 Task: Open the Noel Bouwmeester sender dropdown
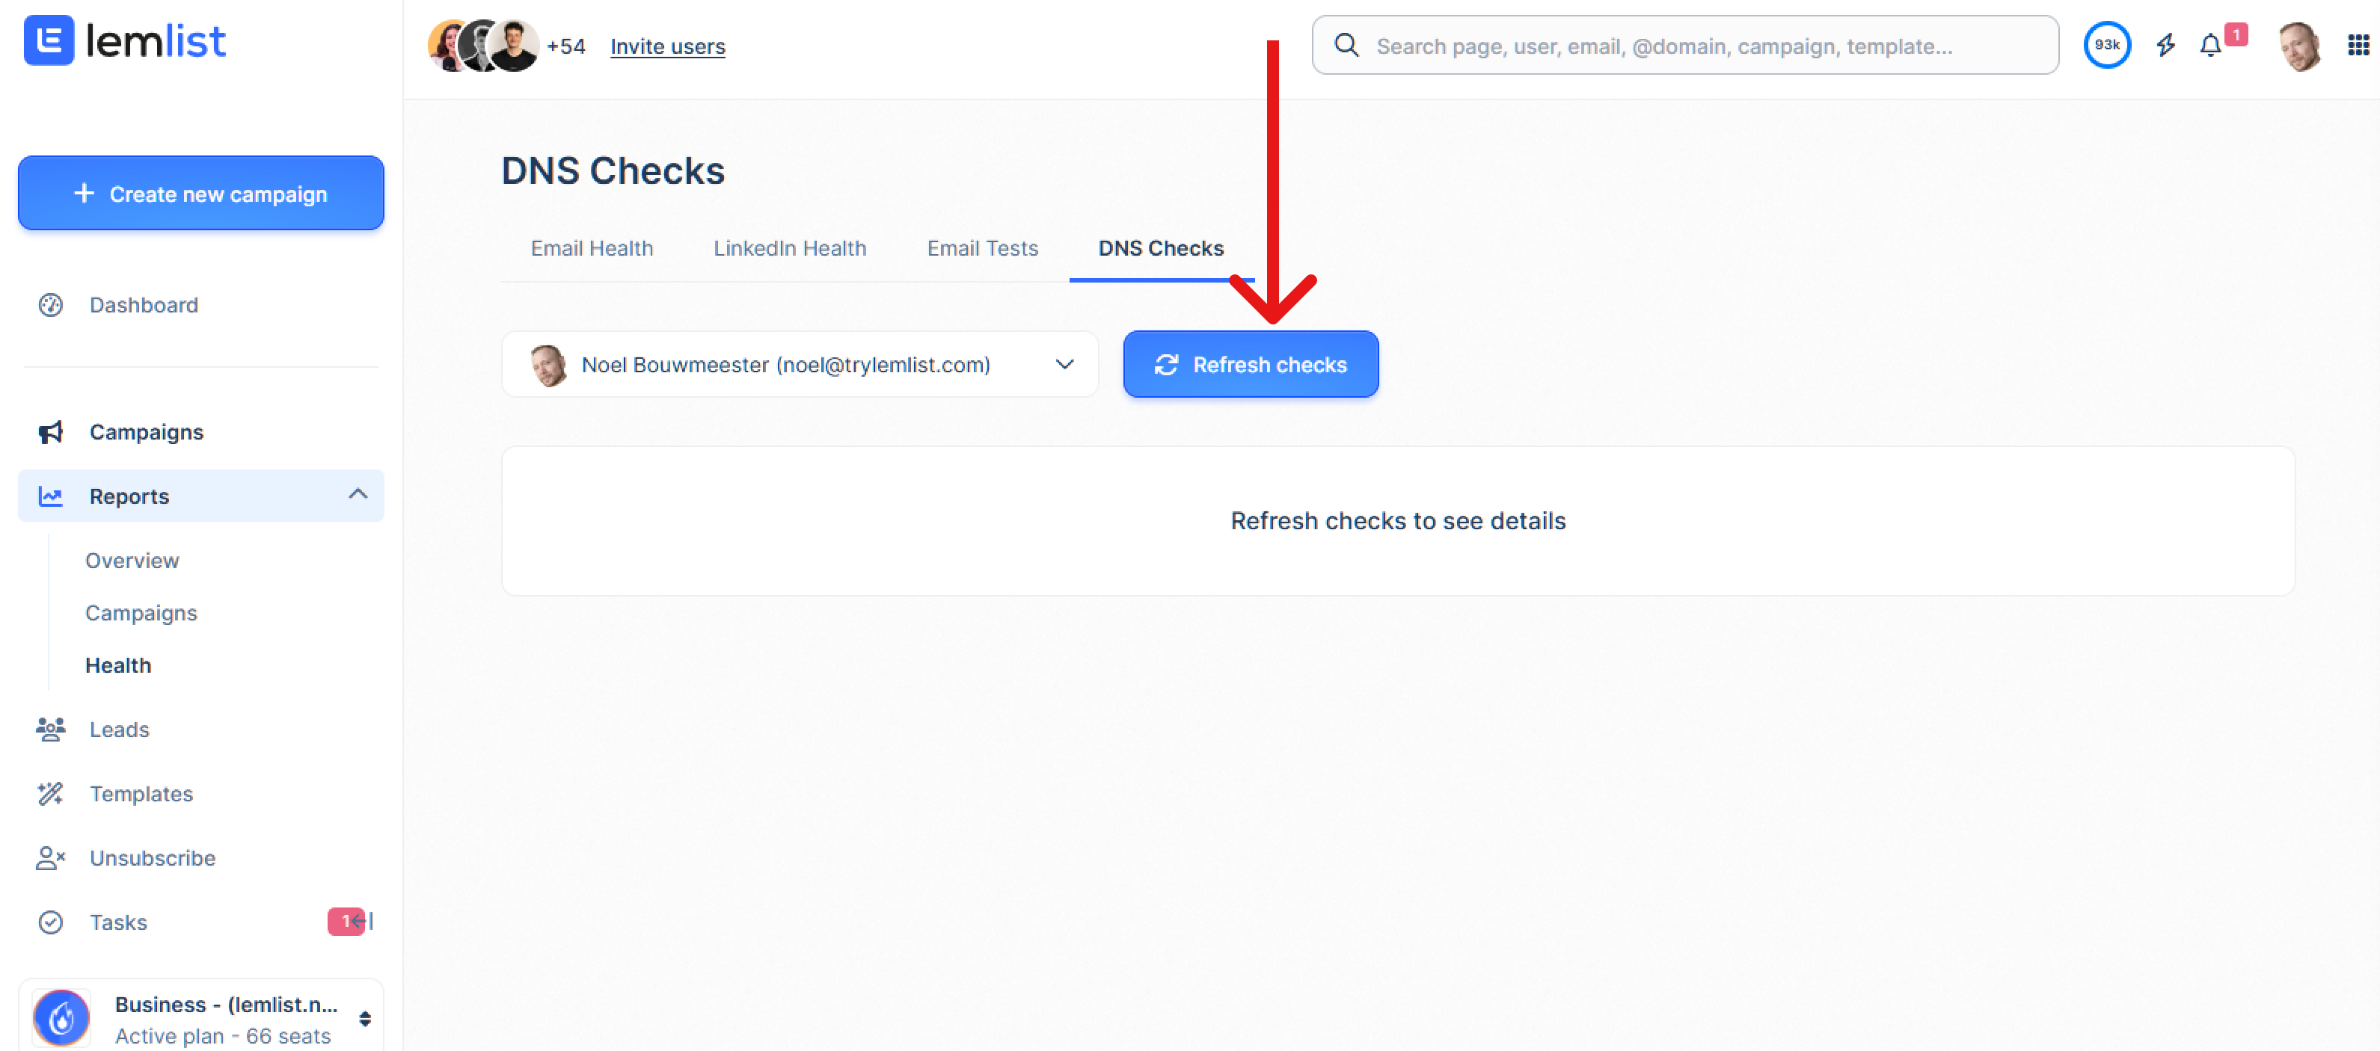point(799,365)
